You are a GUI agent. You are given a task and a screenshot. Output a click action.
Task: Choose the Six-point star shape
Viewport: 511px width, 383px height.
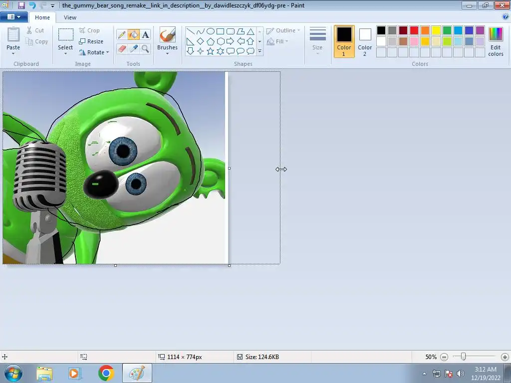tap(220, 51)
